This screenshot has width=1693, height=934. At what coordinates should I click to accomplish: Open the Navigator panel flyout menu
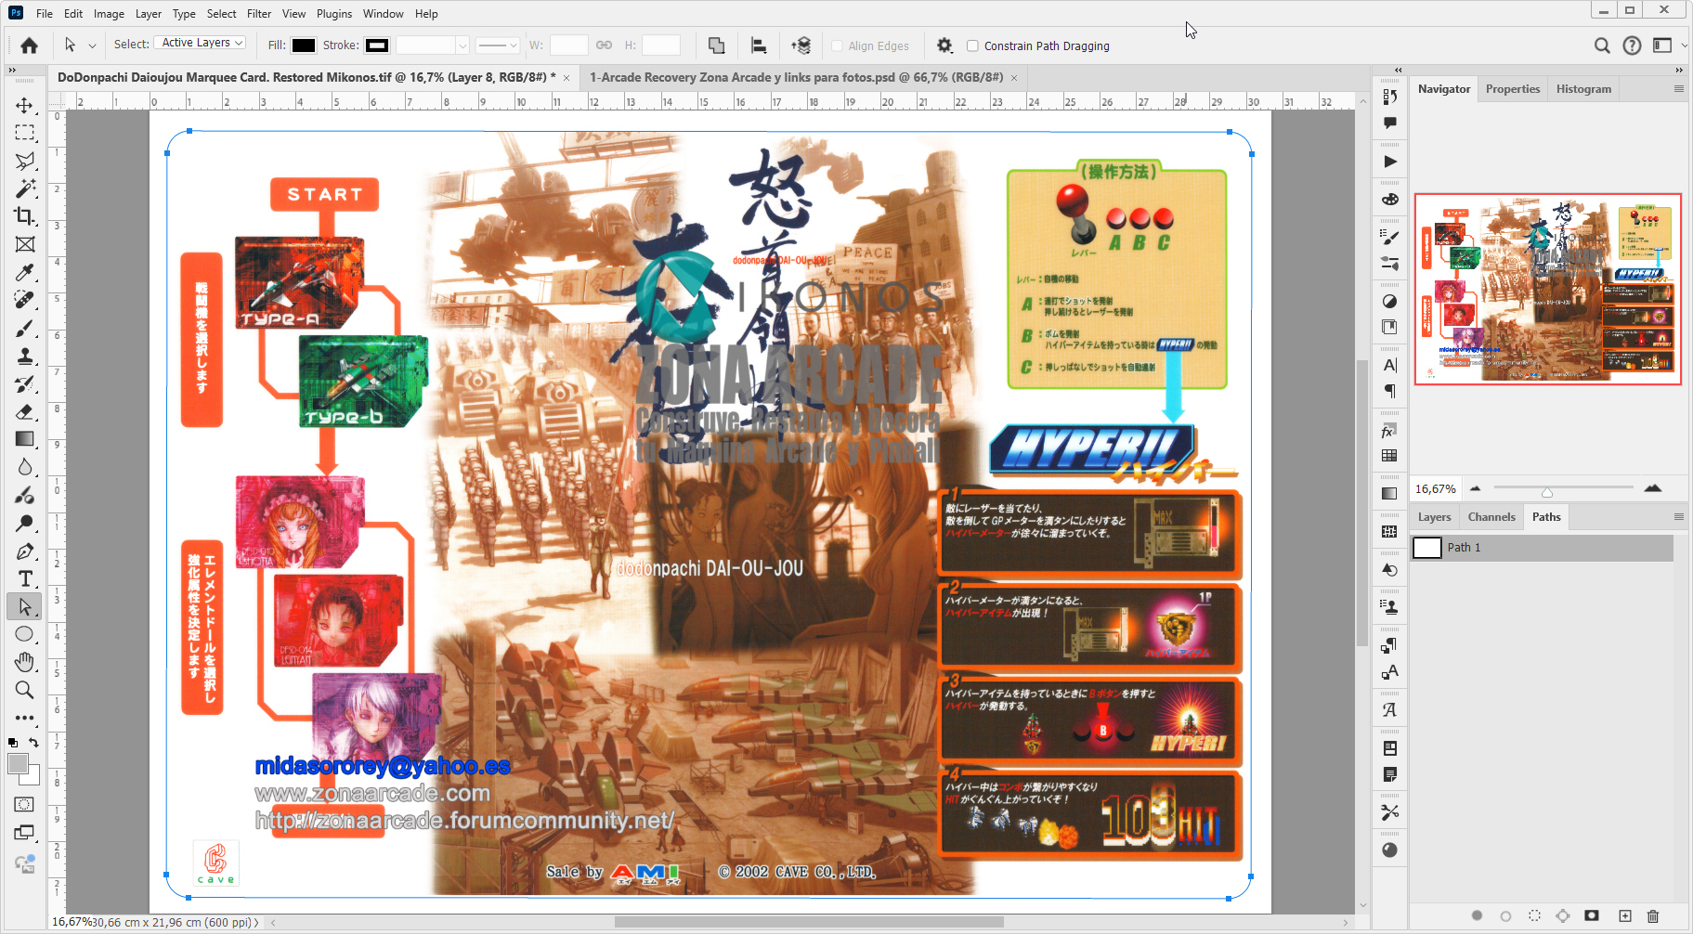click(x=1678, y=89)
